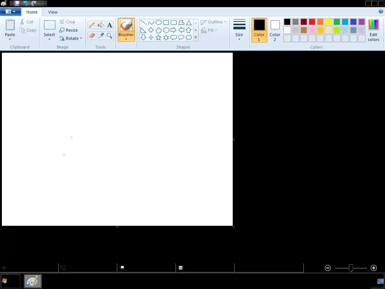
Task: Click the Redo arrow in title bar
Action: click(x=33, y=3)
